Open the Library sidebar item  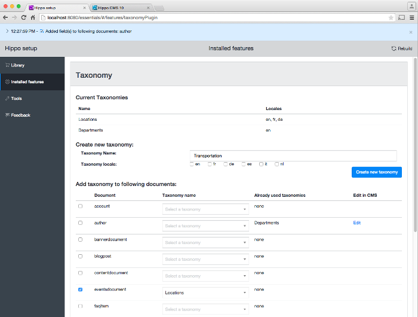tap(32, 65)
